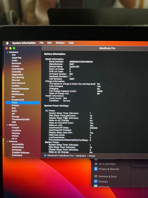Click the AutoPowerOff Delay value 259200
Image resolution: width=148 pixels, height=198 pixels.
[94, 128]
